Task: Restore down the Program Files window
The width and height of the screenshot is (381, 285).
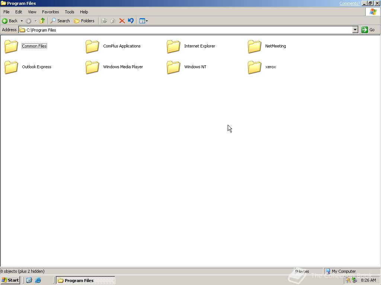Action: [370, 3]
